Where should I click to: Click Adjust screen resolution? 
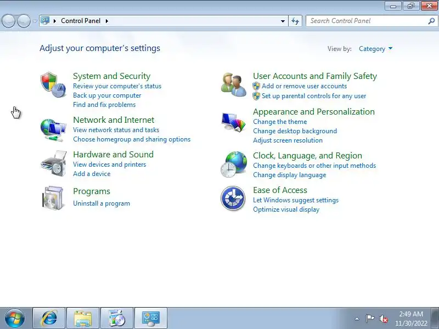[x=288, y=140]
